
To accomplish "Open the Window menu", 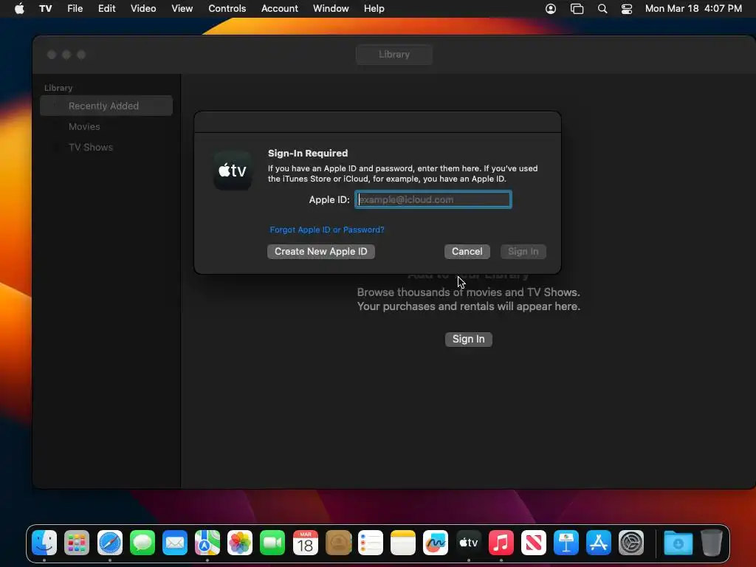I will point(331,8).
